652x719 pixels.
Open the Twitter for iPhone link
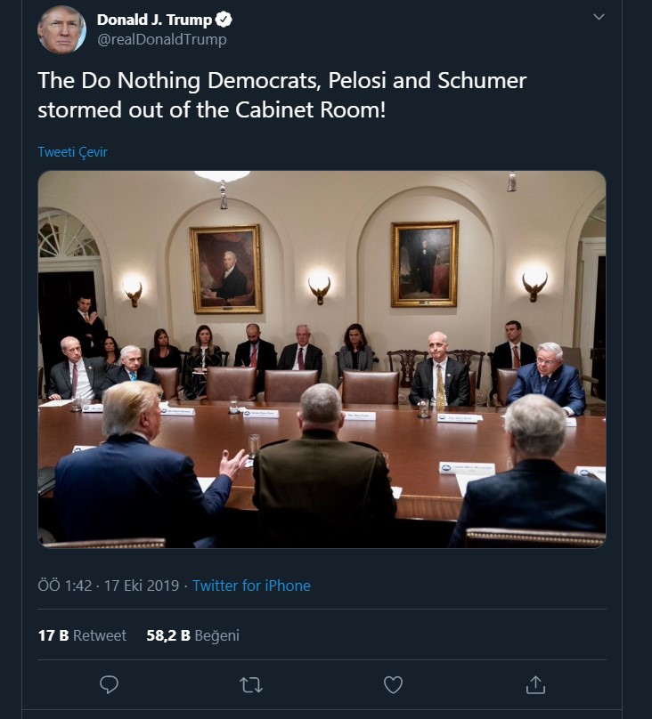251,586
